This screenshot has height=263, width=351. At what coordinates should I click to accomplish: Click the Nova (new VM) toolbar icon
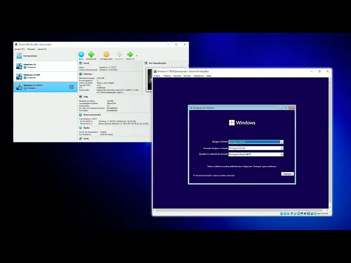click(x=81, y=54)
